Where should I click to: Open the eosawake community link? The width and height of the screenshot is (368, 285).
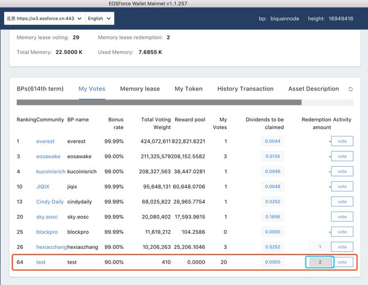48,156
